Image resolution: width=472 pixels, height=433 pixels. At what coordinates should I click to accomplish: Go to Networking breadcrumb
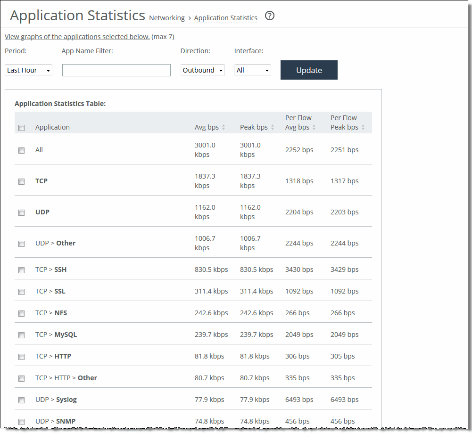tap(167, 18)
